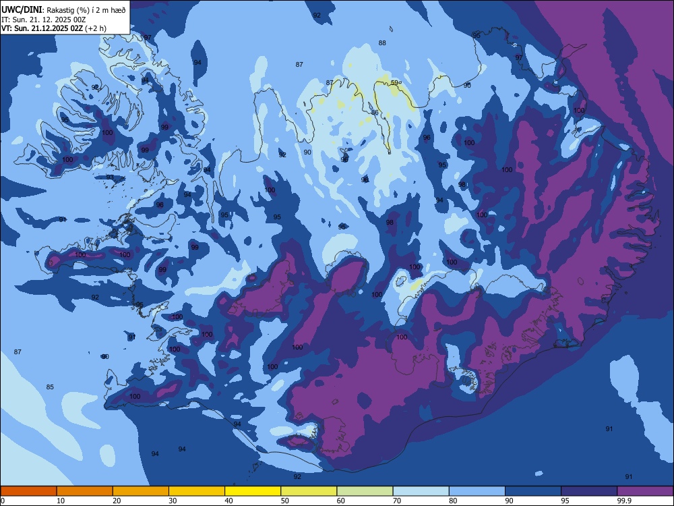Pick the 20–30 amber legend swatch
The width and height of the screenshot is (674, 506).
point(141,491)
